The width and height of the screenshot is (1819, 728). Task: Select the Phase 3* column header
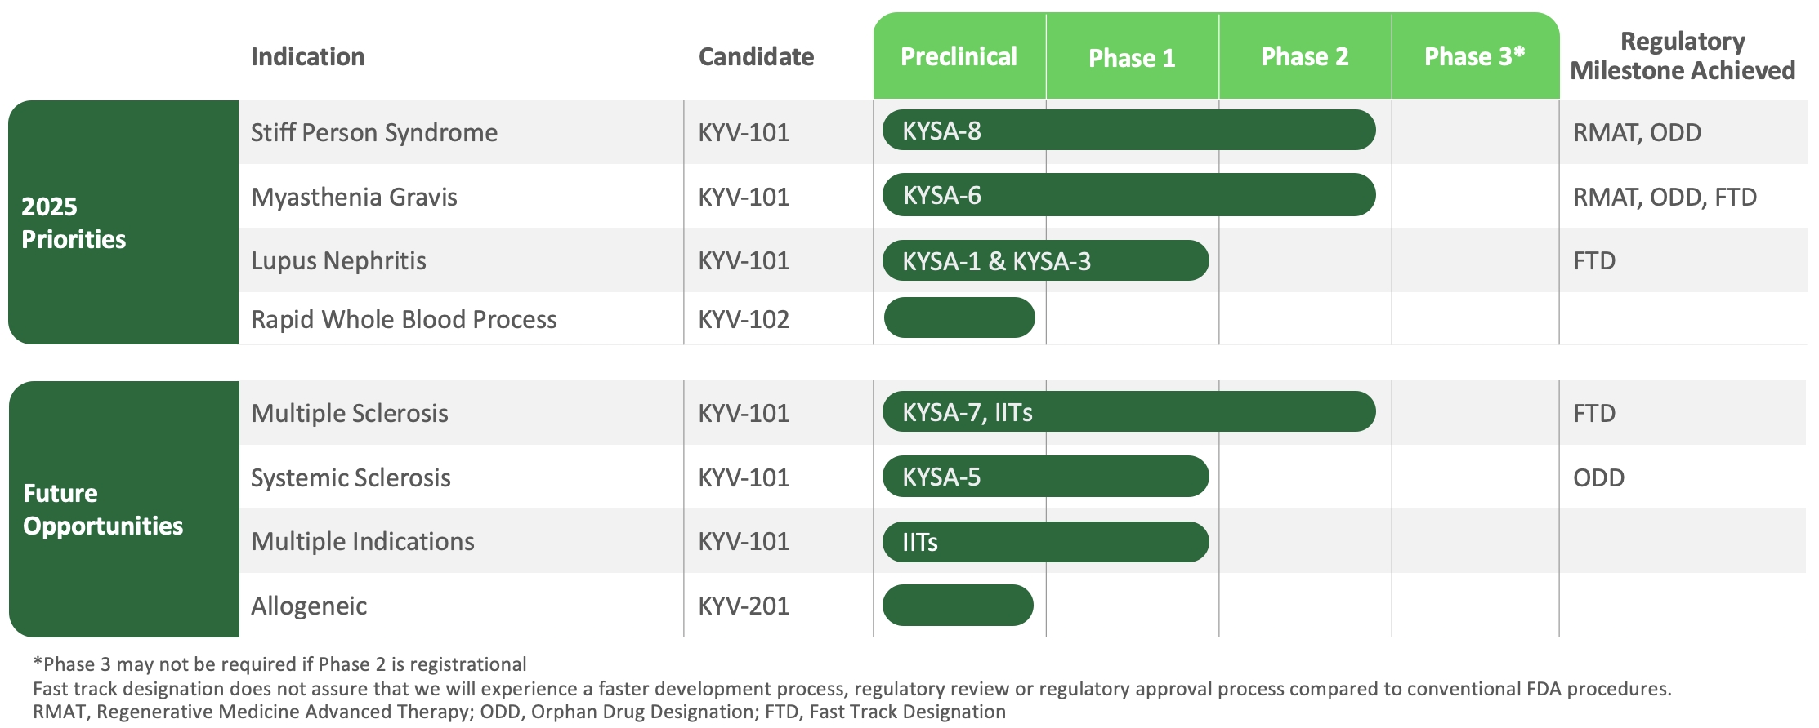click(1474, 56)
